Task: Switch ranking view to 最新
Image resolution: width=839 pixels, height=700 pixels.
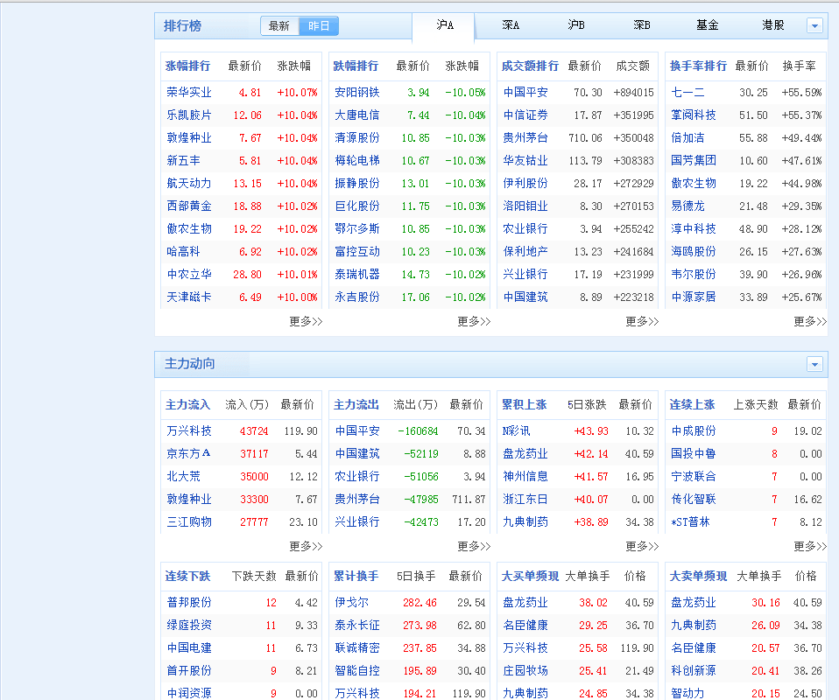Action: [x=279, y=26]
